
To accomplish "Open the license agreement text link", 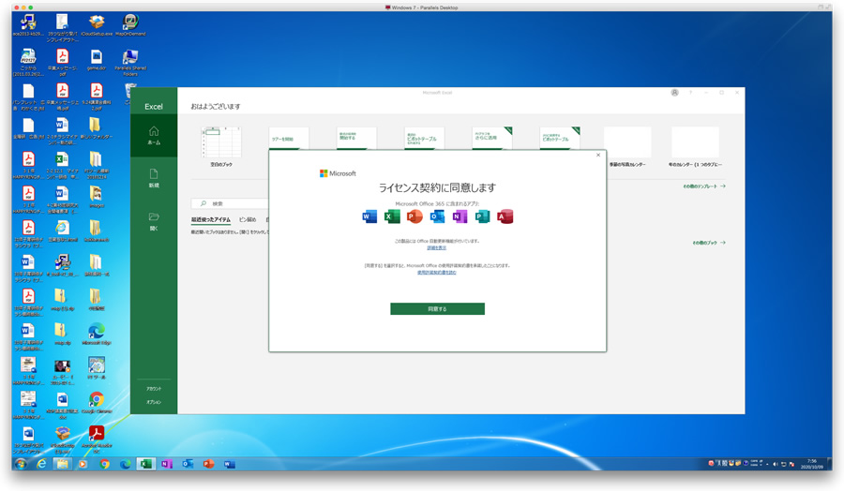I will (x=436, y=272).
